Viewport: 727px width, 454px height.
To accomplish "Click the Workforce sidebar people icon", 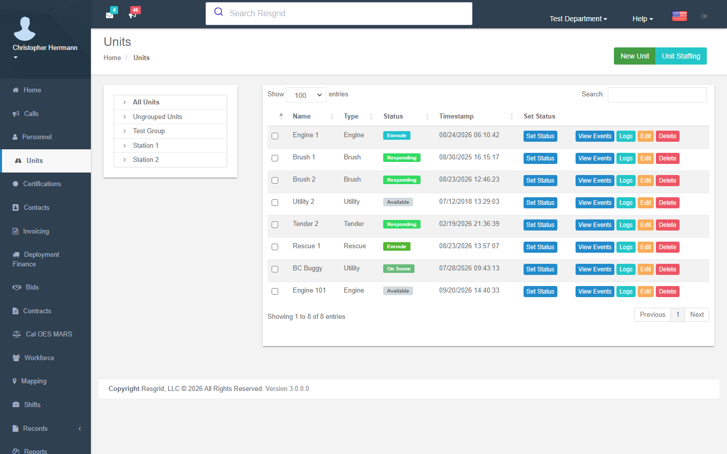I will click(x=16, y=358).
